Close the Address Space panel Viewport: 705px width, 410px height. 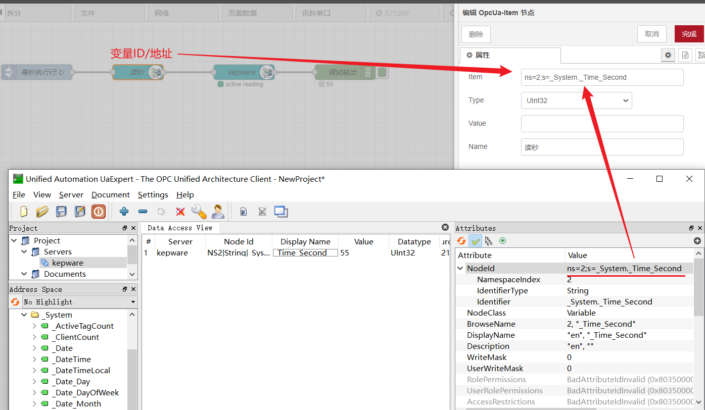click(133, 289)
